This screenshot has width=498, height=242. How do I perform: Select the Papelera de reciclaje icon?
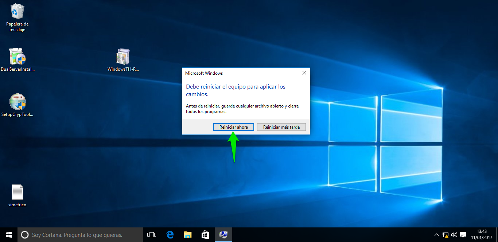17,17
